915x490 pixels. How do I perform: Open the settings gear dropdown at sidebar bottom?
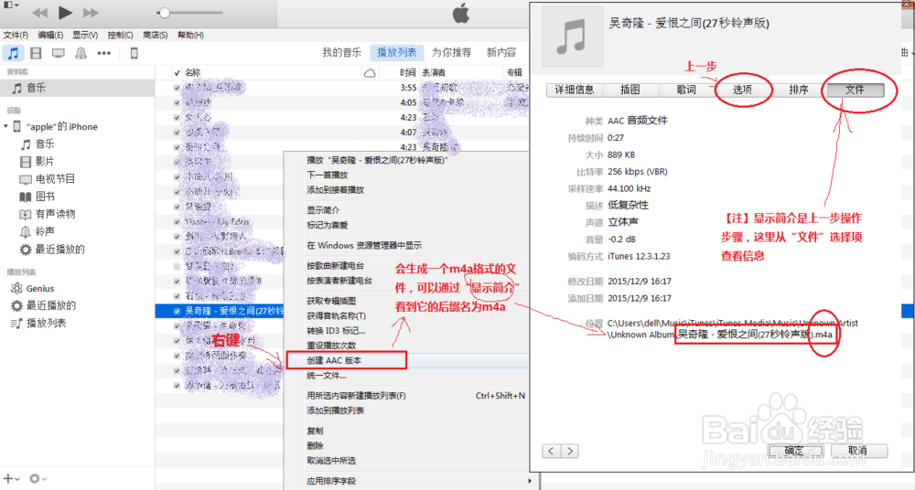coord(38,479)
